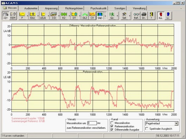Click the small arrow at tab bar's end

coord(181,8)
